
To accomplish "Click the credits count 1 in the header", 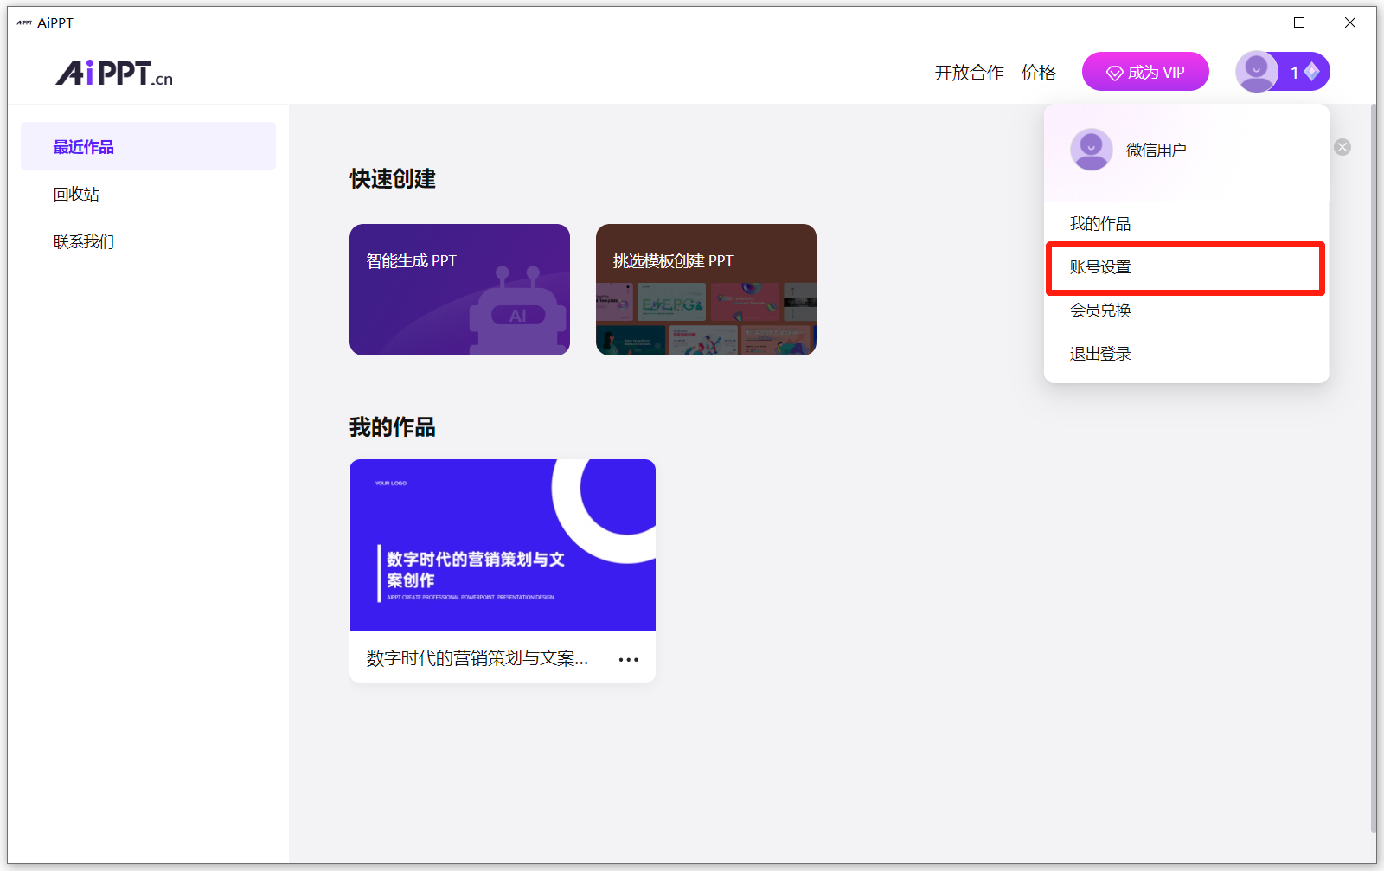I will point(1295,73).
